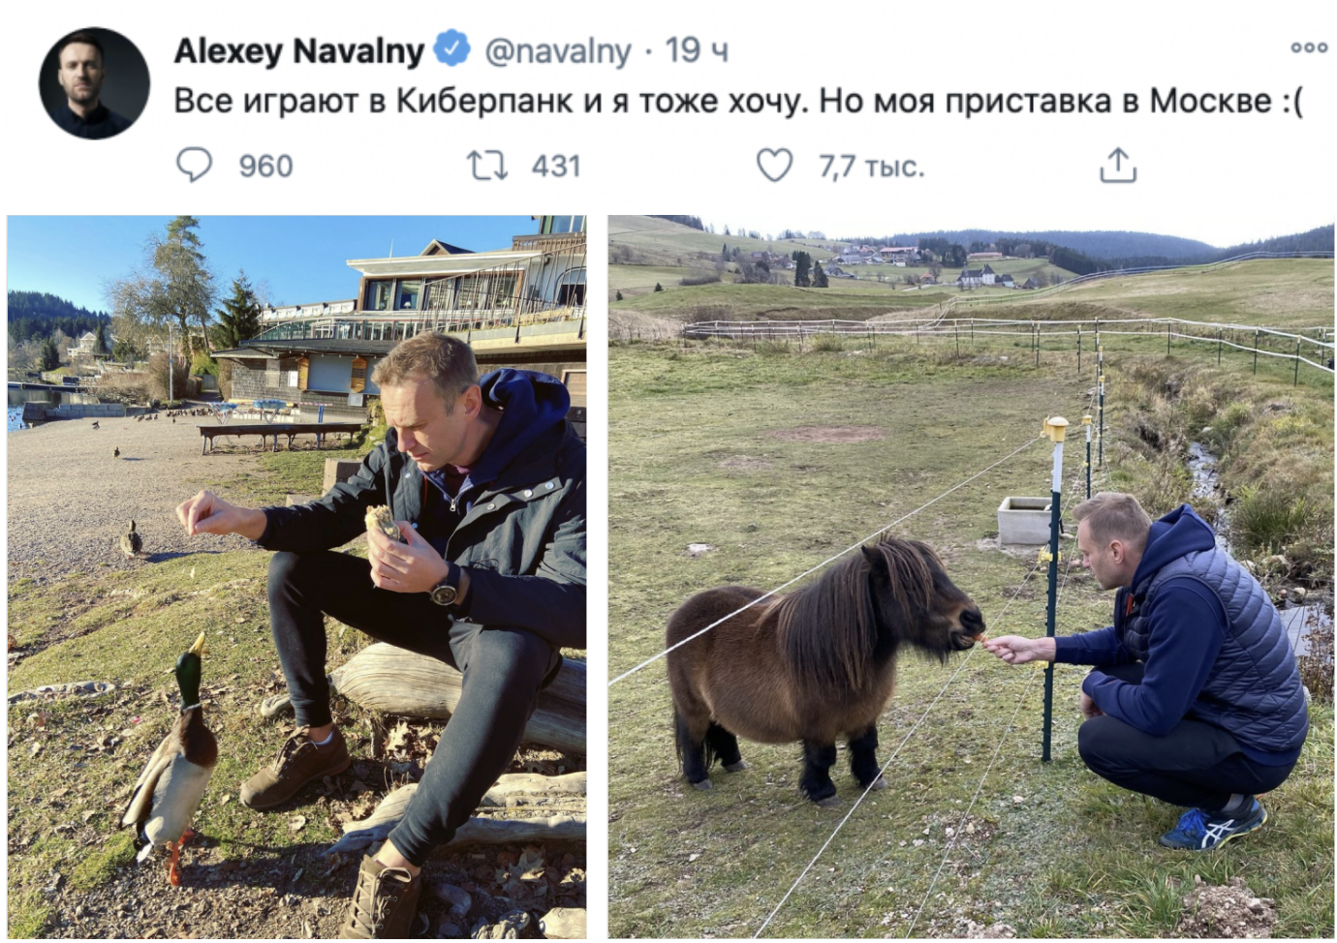Click the mallard duck in the left photo
Screen dimensions: 1337x943
pyautogui.click(x=172, y=752)
